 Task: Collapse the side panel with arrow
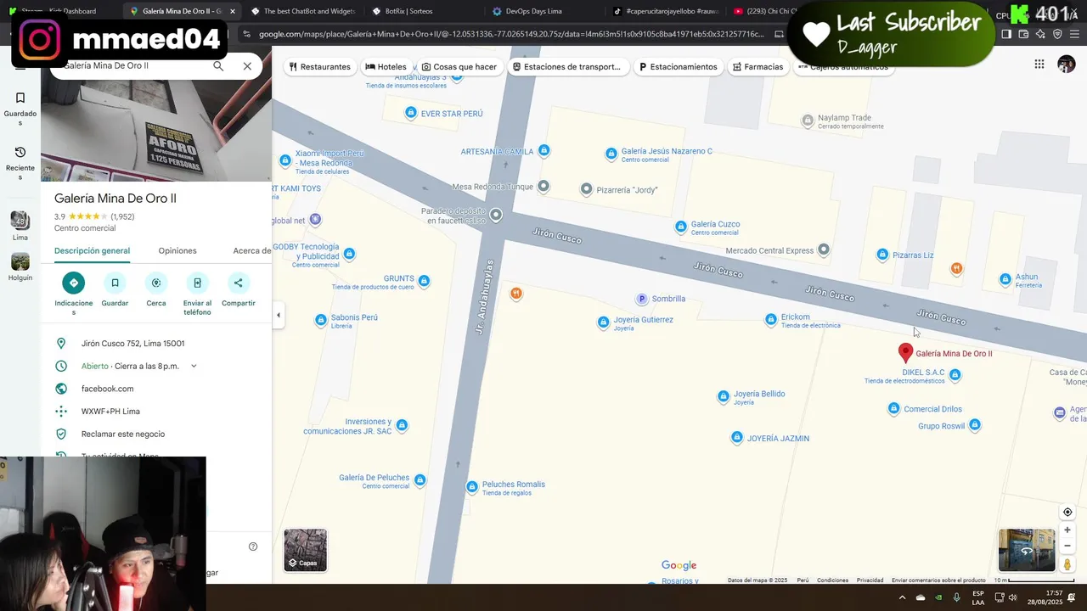click(x=279, y=315)
